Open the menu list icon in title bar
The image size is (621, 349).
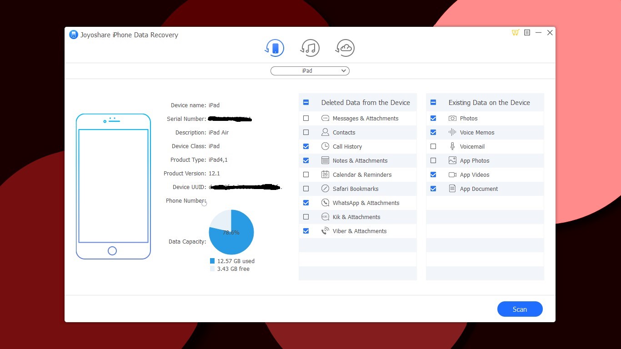tap(527, 33)
